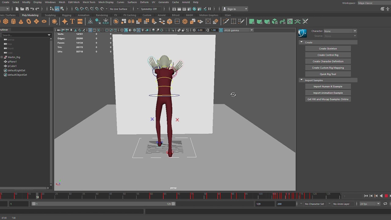This screenshot has height=220, width=391.
Task: Open the 24 fps frame rate dropdown
Action: (x=370, y=204)
